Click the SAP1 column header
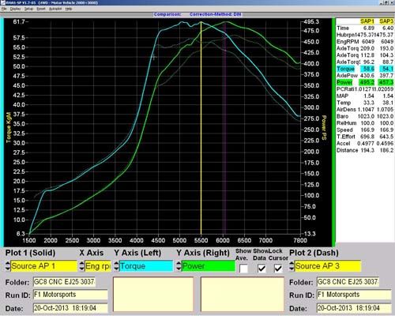The width and height of the screenshot is (395, 316). pos(367,21)
